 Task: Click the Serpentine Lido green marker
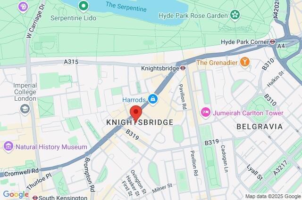pyautogui.click(x=84, y=6)
